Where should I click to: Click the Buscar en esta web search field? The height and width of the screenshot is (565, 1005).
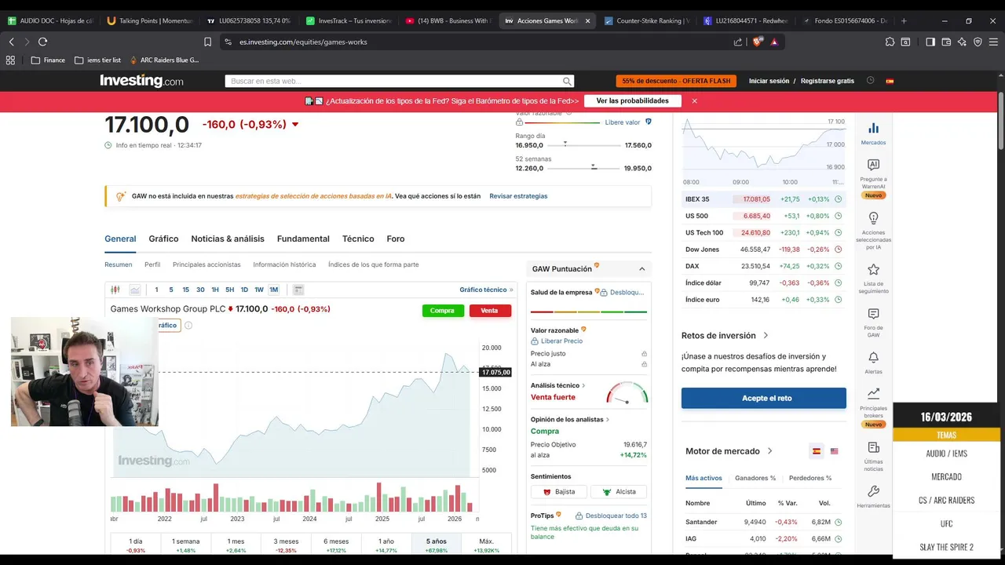[x=400, y=81]
